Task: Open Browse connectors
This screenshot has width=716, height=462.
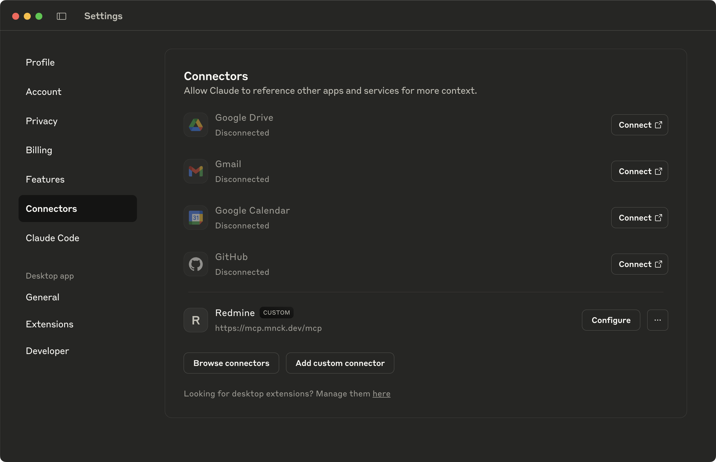Action: [x=231, y=363]
